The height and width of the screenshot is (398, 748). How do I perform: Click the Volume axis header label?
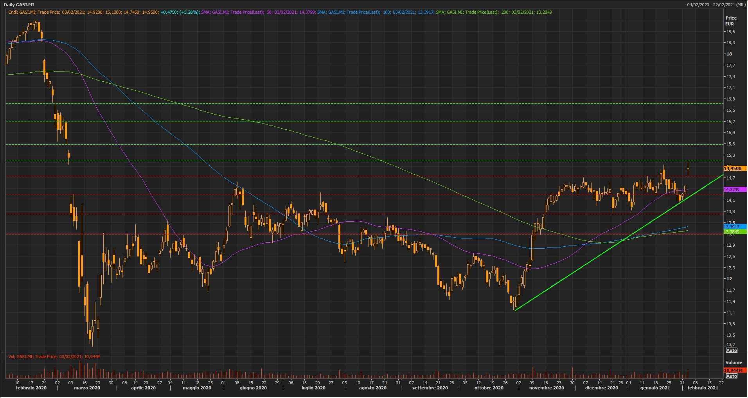[x=733, y=362]
